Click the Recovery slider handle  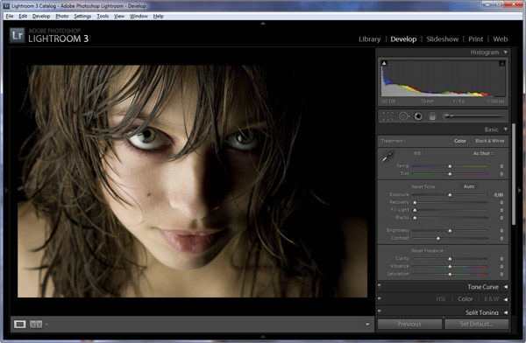pyautogui.click(x=415, y=202)
